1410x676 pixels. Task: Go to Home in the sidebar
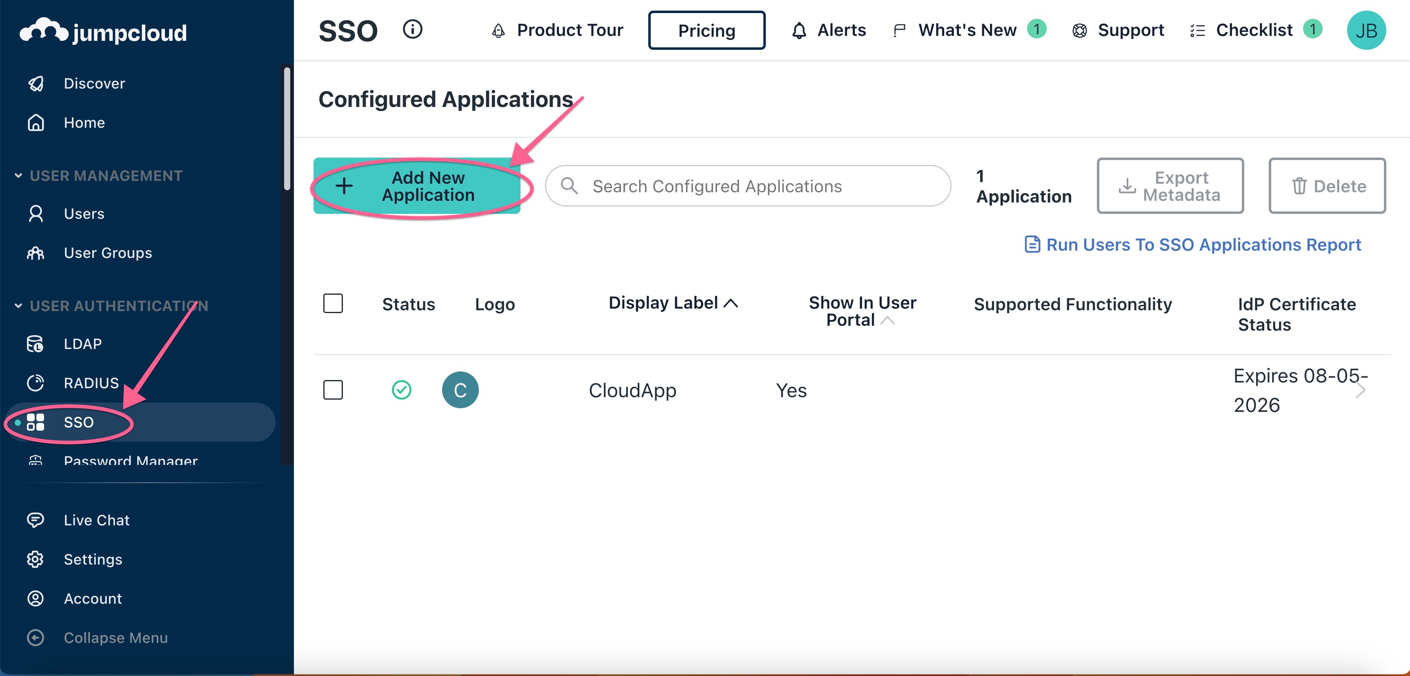tap(84, 122)
